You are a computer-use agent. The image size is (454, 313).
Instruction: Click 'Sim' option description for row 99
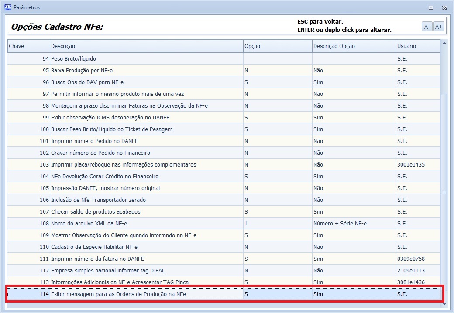[x=318, y=118]
